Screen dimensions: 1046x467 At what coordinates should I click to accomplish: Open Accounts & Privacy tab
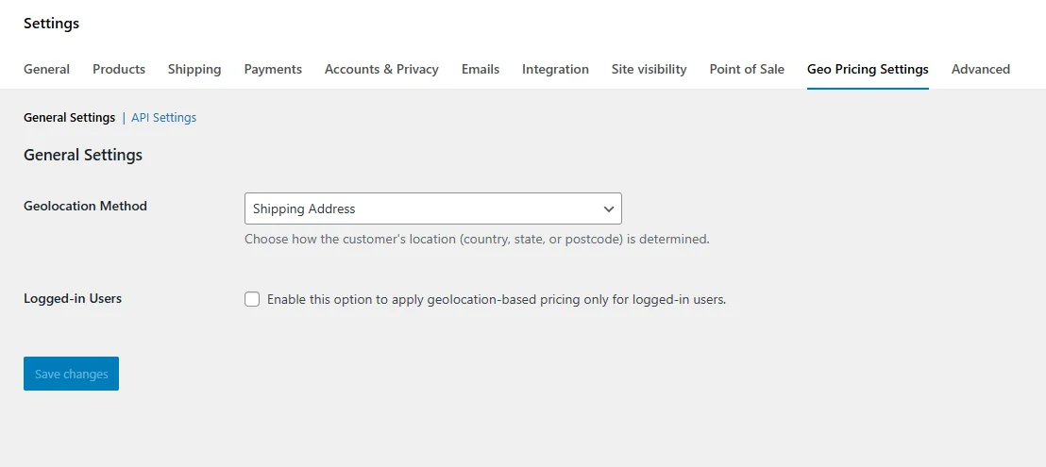[x=381, y=69]
